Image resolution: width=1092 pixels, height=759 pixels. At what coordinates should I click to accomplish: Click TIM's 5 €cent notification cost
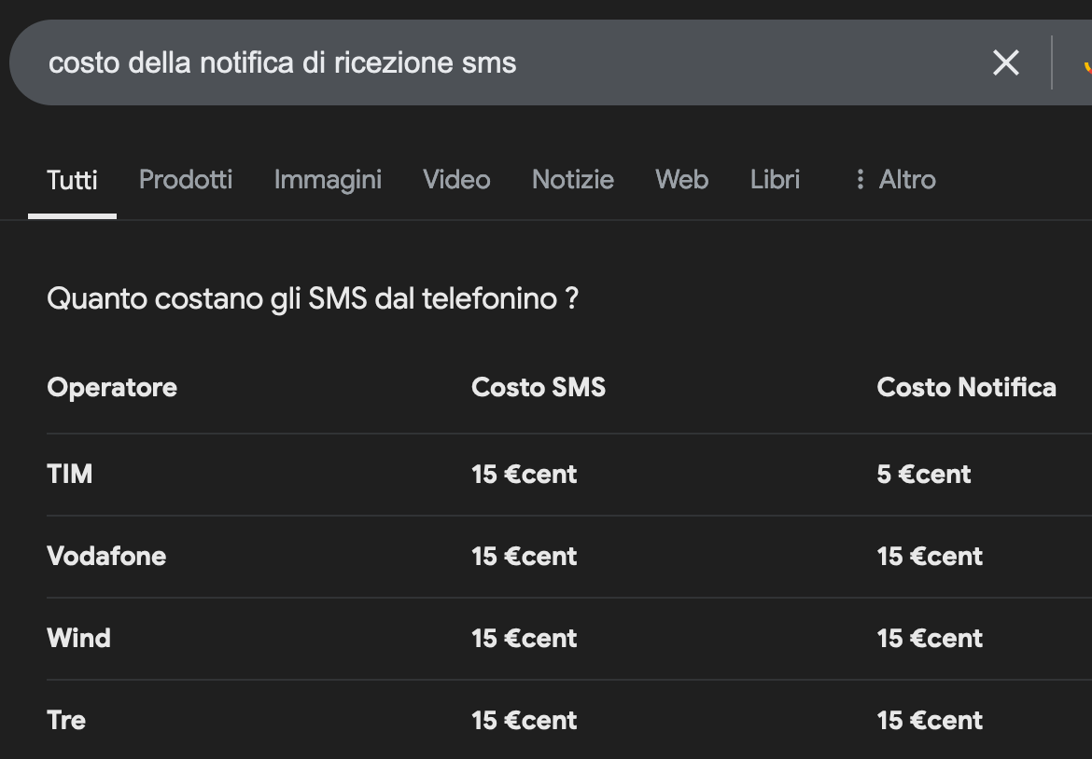pos(924,474)
